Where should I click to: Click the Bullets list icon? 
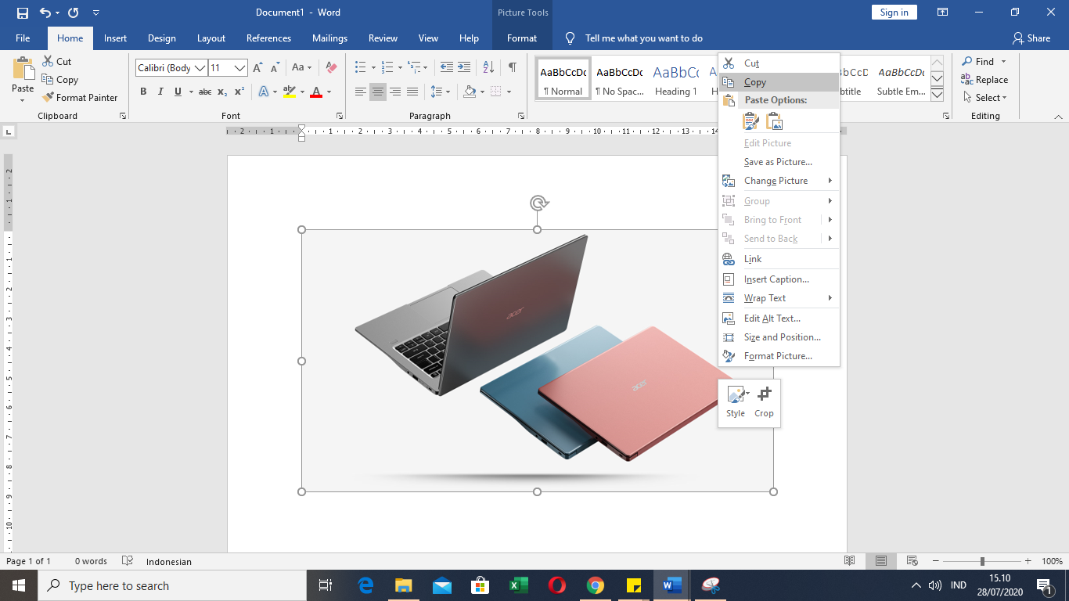coord(360,68)
